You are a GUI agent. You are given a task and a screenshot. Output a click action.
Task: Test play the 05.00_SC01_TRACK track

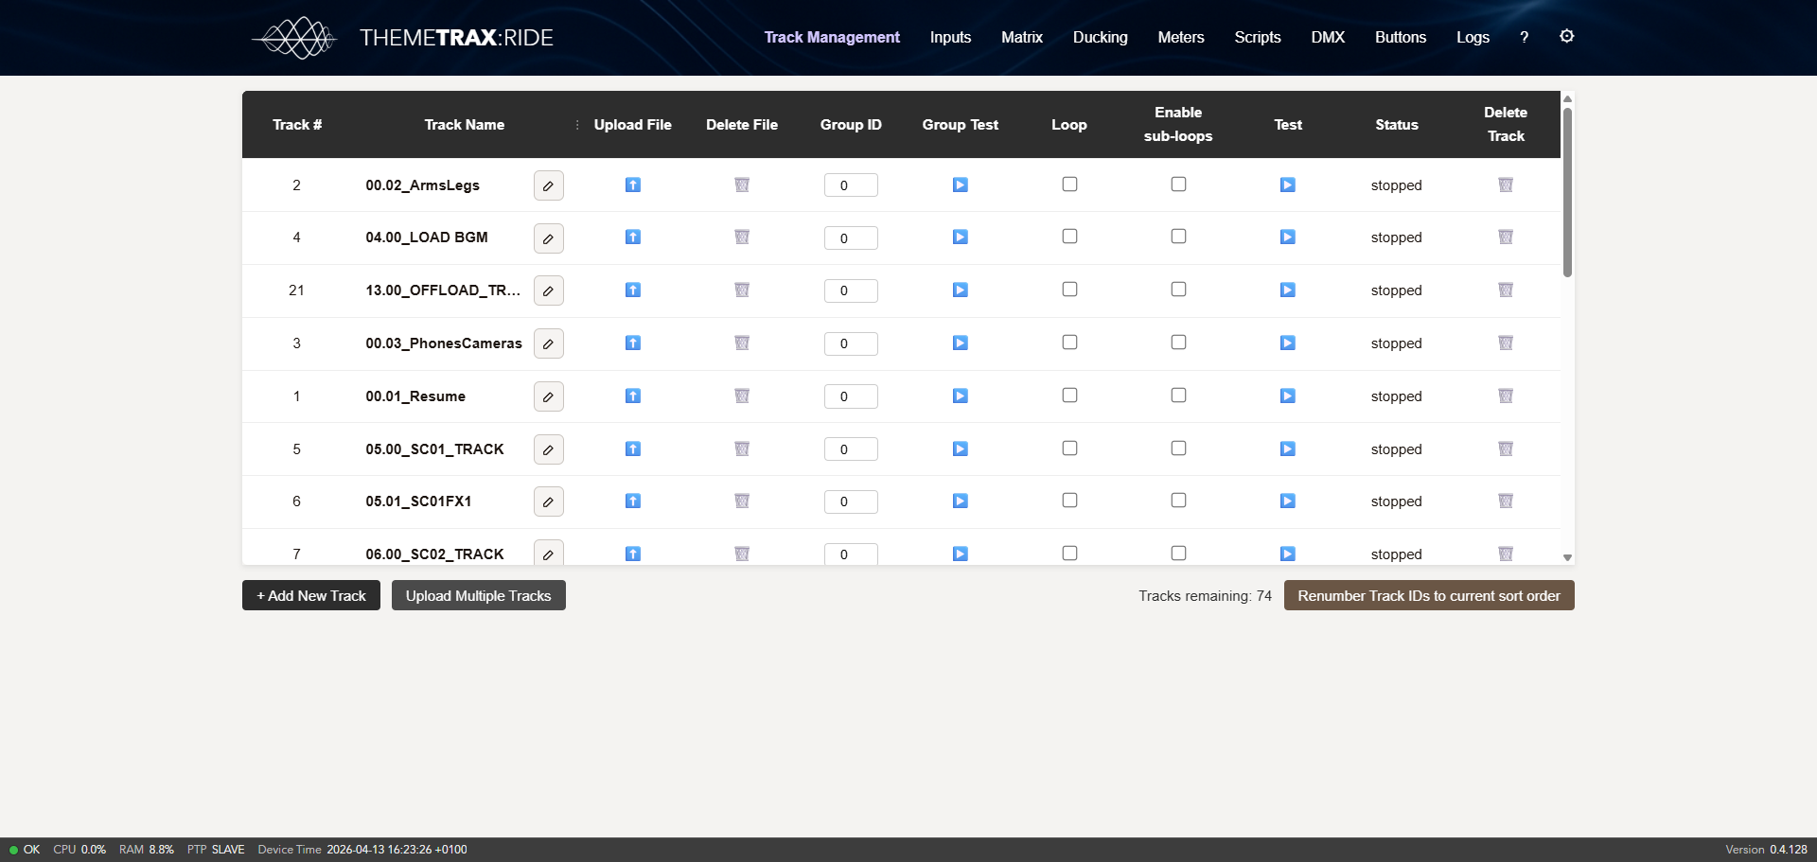(x=1287, y=449)
